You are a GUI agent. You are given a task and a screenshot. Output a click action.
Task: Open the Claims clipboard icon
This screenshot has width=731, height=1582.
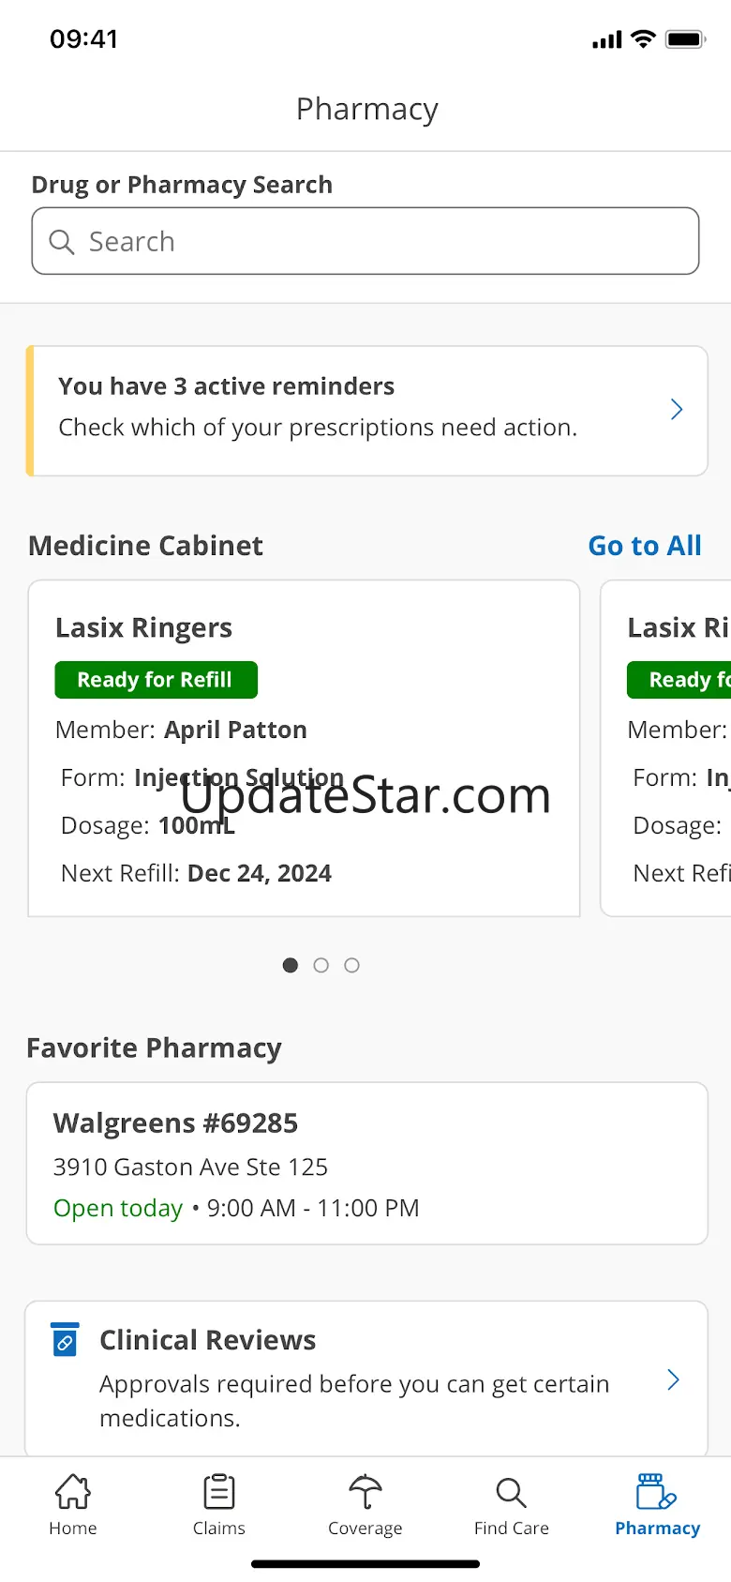[219, 1491]
